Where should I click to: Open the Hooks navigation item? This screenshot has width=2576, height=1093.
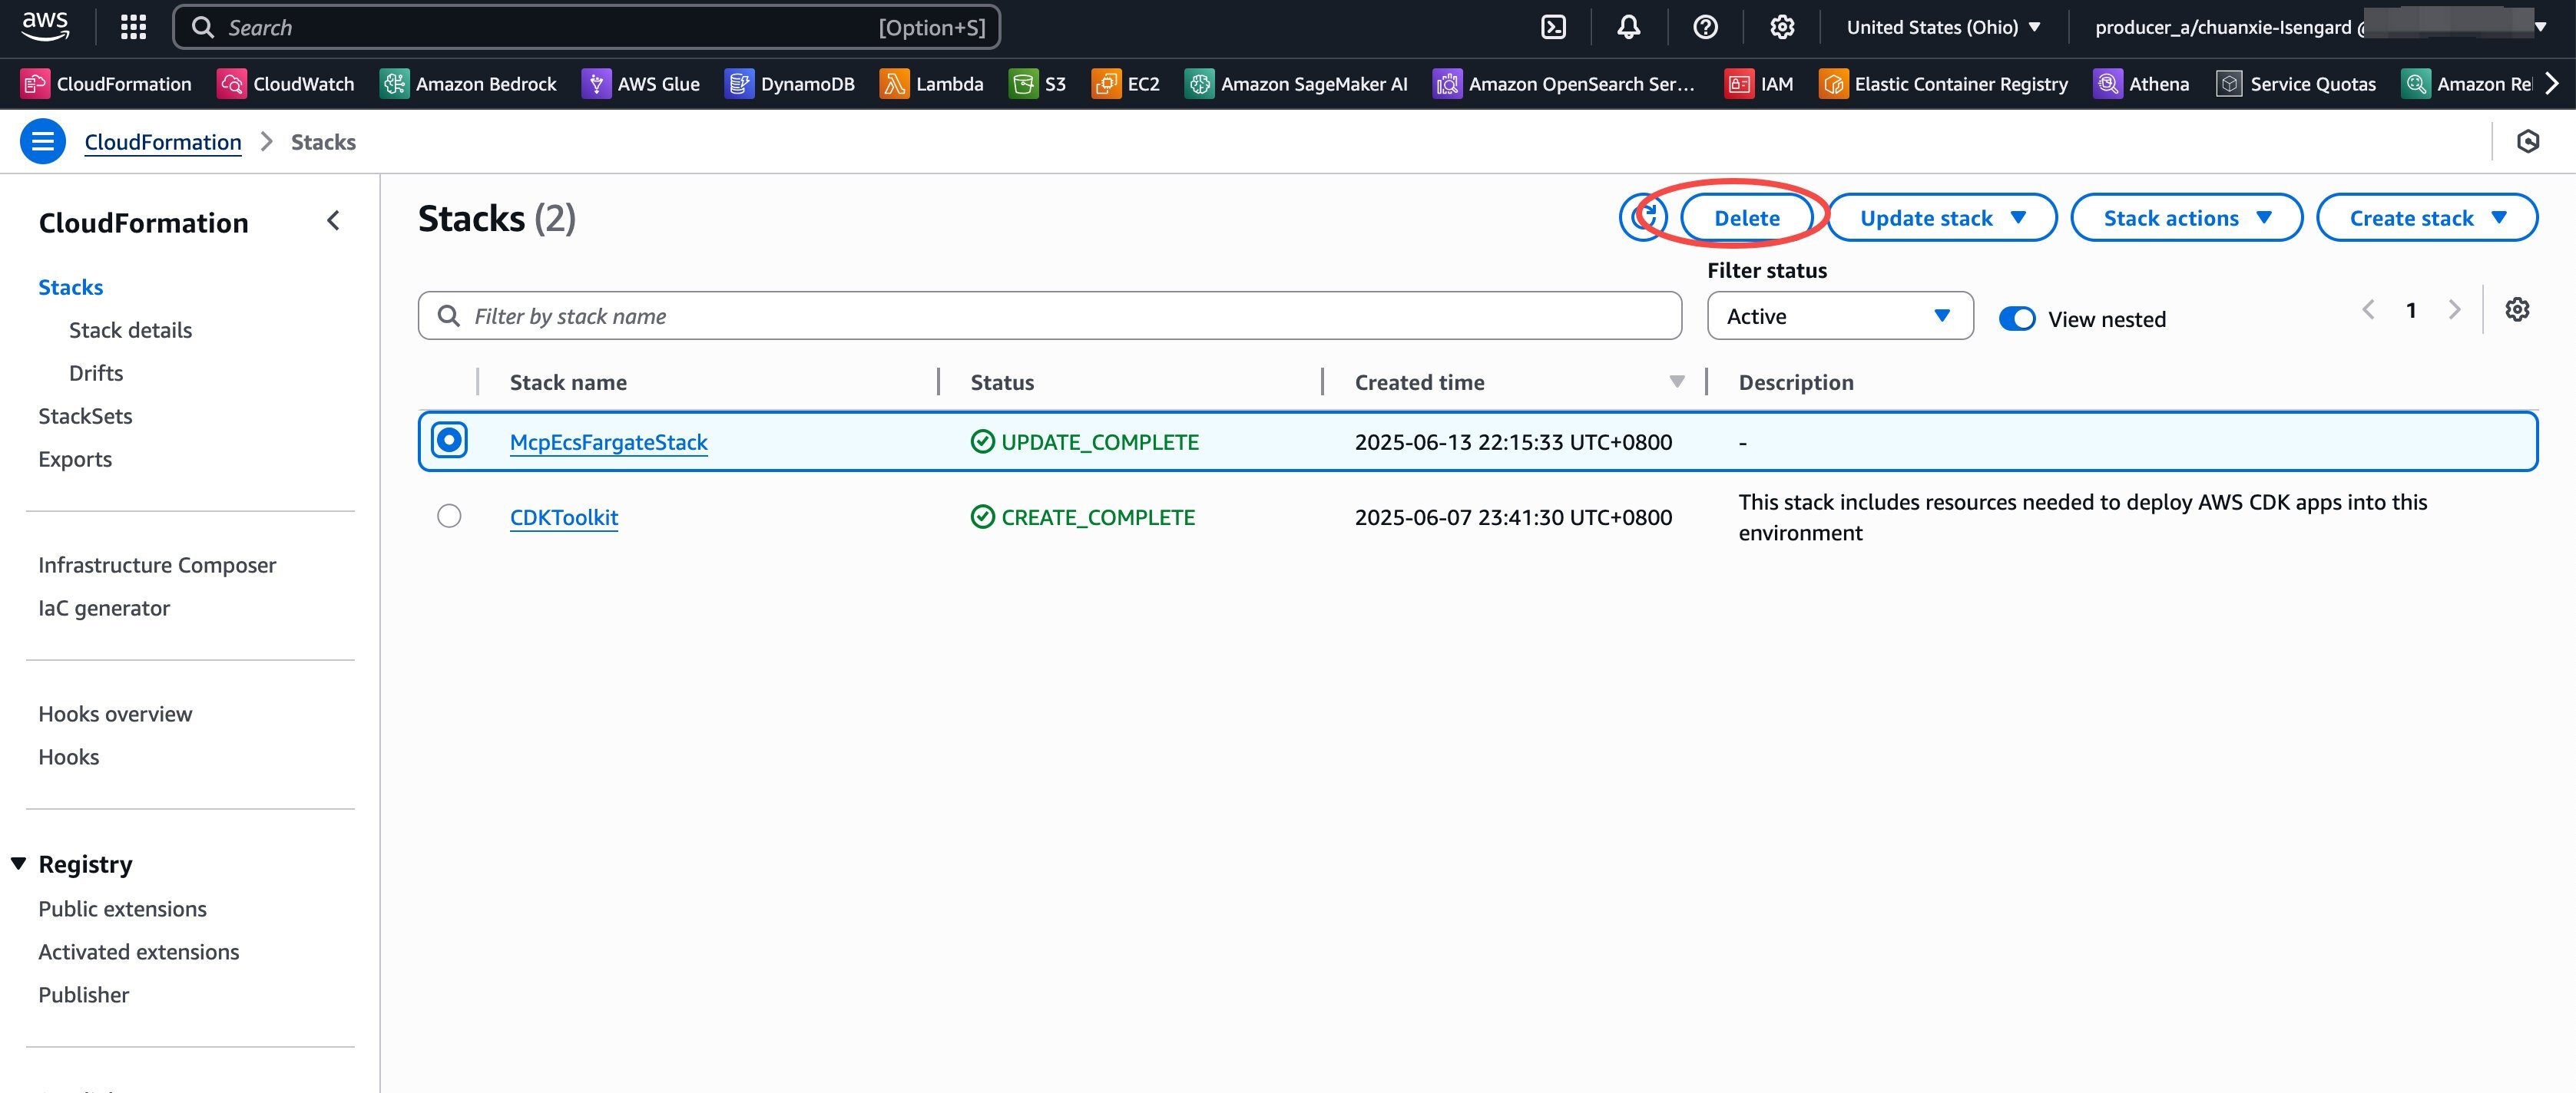click(x=69, y=758)
